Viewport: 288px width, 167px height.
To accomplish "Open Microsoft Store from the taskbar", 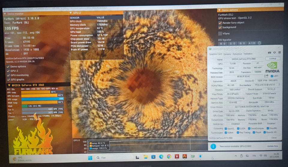I will coord(153,157).
